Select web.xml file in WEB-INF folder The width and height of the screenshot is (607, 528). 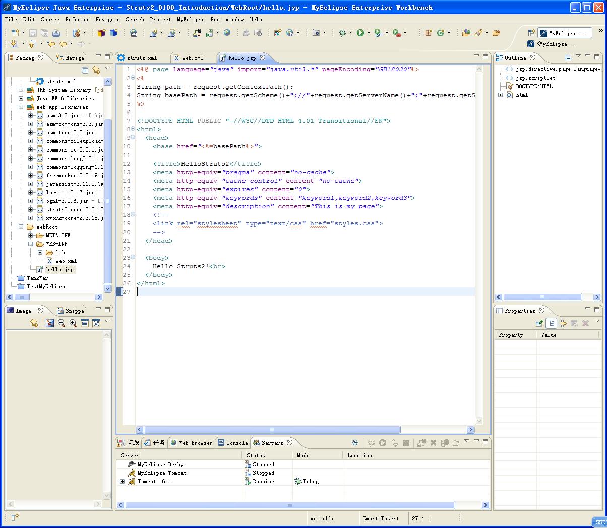(66, 261)
